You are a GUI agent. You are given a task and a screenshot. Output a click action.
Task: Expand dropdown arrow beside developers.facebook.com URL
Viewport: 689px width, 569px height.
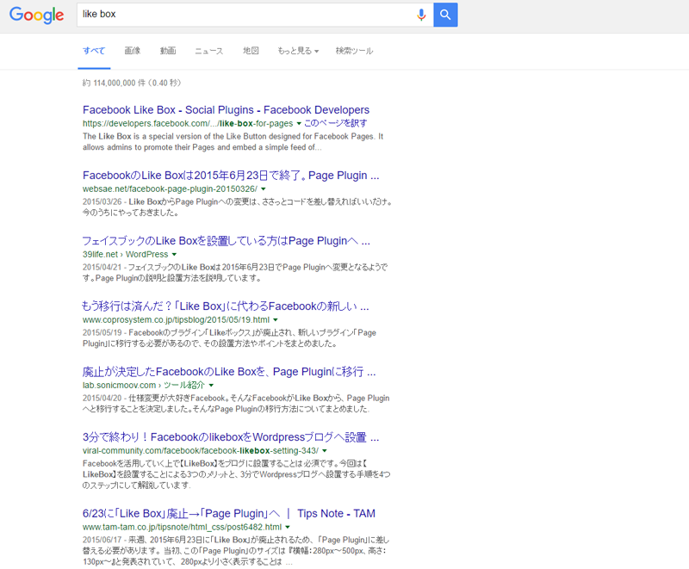(x=299, y=123)
